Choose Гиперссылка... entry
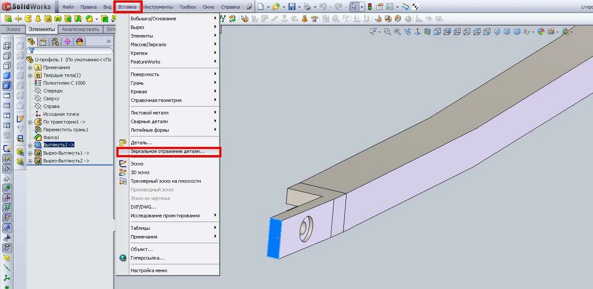Image resolution: width=593 pixels, height=289 pixels. tap(169, 258)
